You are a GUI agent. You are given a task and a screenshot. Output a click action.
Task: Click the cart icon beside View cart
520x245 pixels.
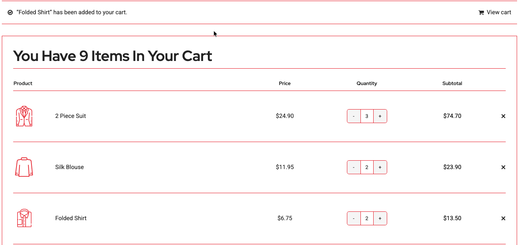pyautogui.click(x=481, y=12)
